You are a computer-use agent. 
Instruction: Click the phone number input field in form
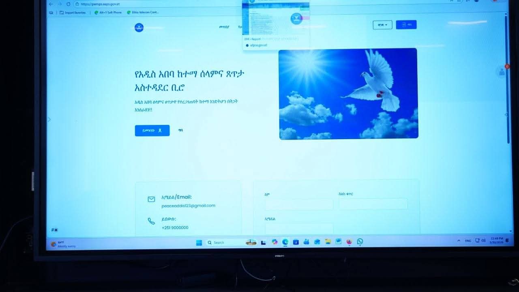click(x=373, y=204)
